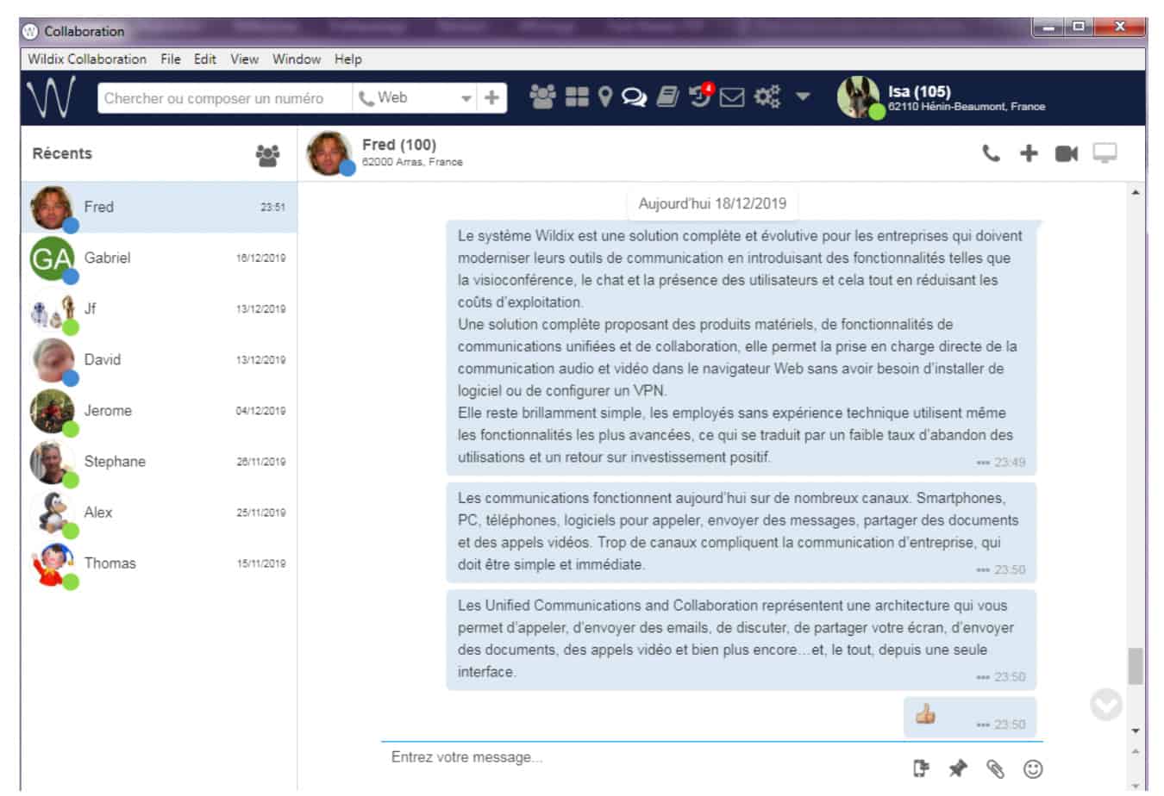
Task: Start a video call with Fred
Action: click(1067, 153)
